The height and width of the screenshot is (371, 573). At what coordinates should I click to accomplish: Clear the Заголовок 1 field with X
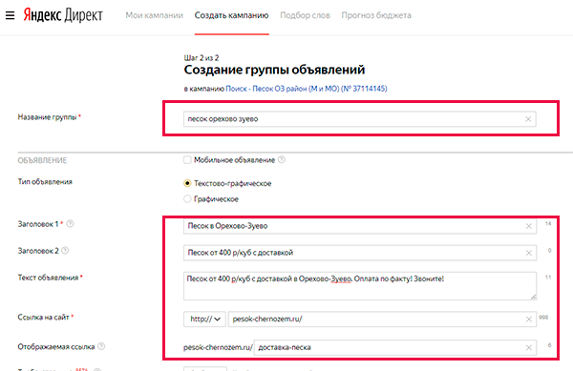pyautogui.click(x=528, y=226)
